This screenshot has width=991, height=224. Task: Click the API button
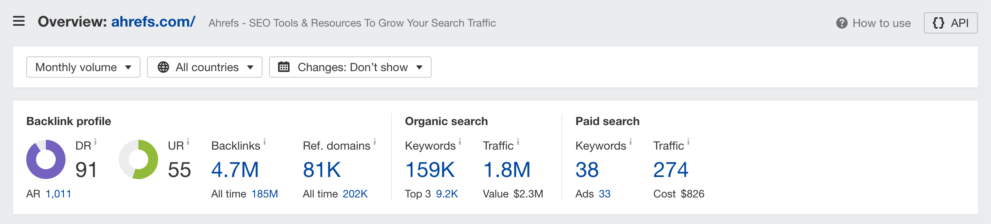950,23
